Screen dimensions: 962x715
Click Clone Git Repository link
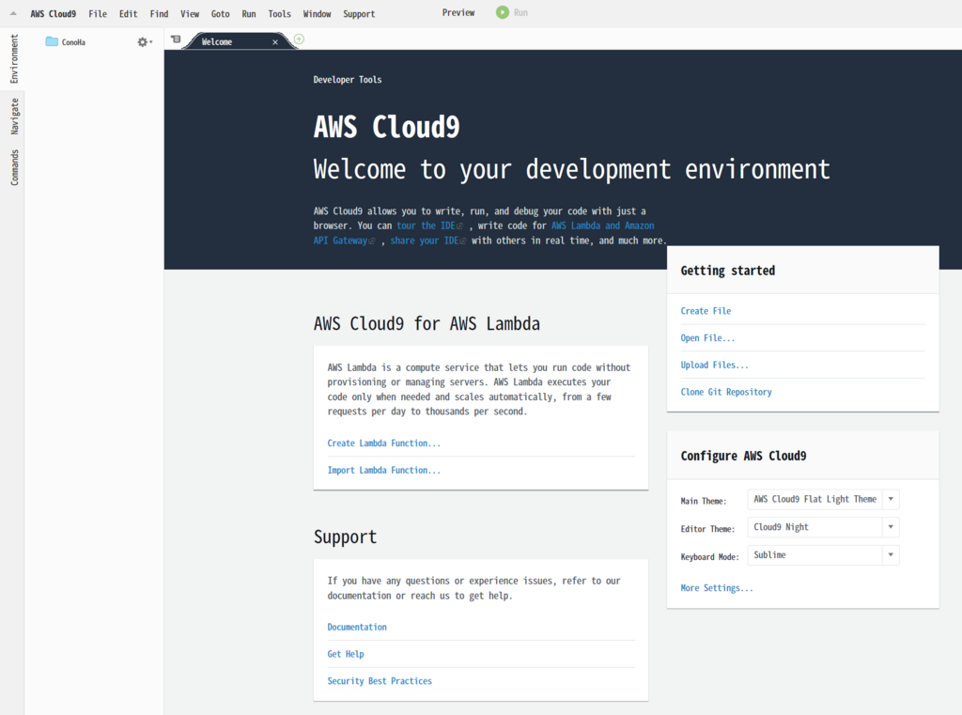[x=726, y=392]
